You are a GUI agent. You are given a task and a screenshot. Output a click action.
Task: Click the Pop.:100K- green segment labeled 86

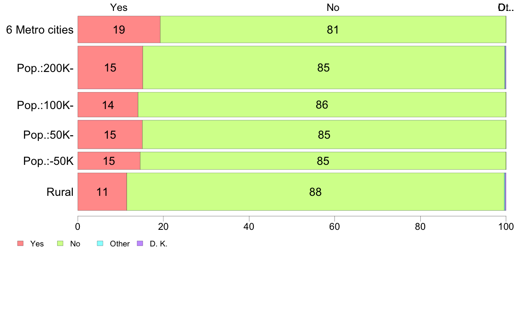(322, 105)
